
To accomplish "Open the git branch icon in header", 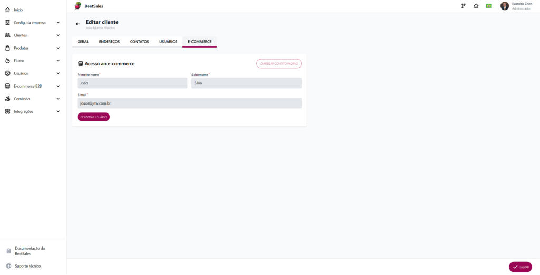I will [463, 6].
